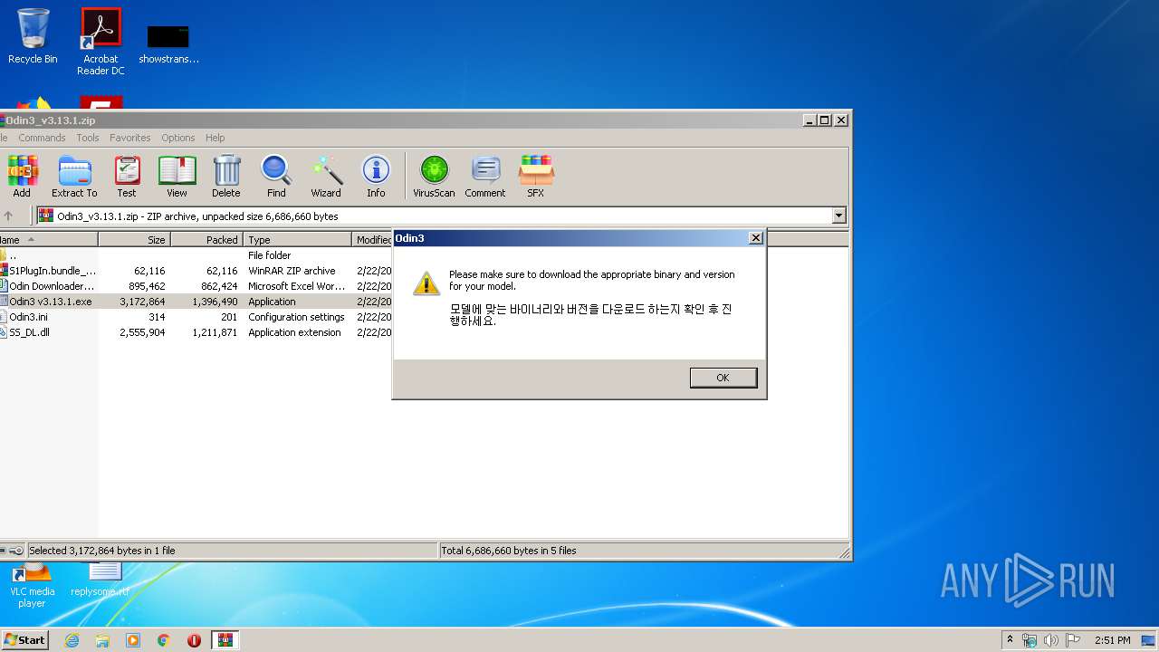The image size is (1159, 652).
Task: Open the Options menu
Action: tap(178, 138)
